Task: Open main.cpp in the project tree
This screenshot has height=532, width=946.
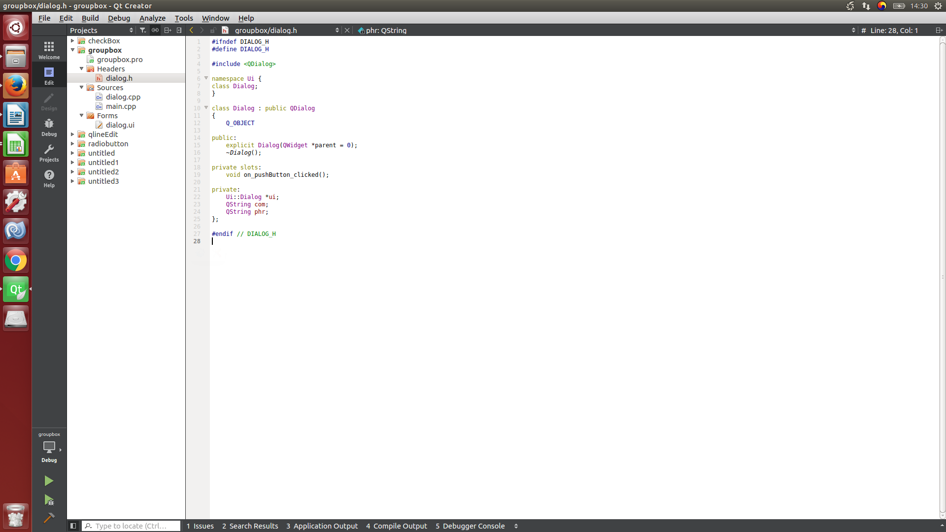Action: tap(121, 106)
